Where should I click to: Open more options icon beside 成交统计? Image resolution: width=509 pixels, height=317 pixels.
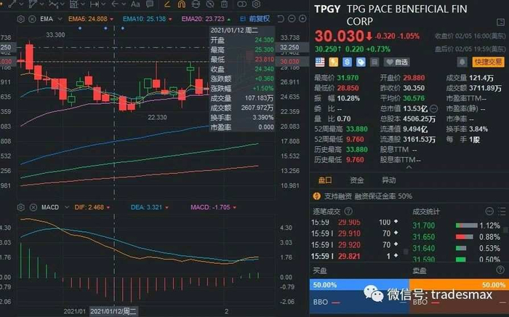point(489,212)
